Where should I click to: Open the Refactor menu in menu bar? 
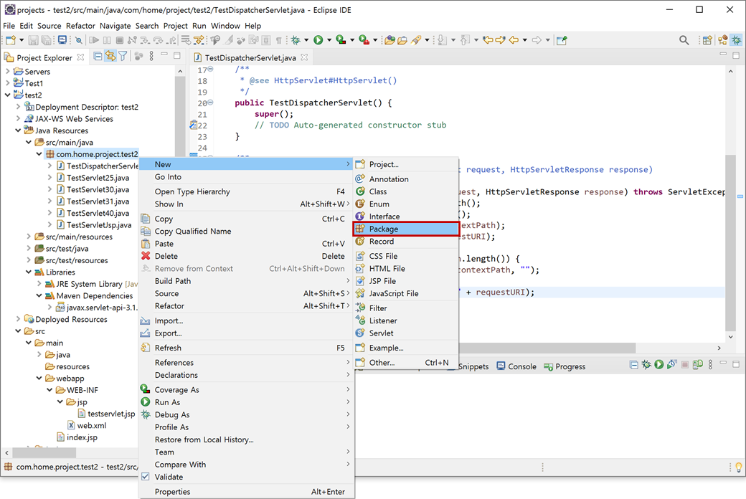80,26
